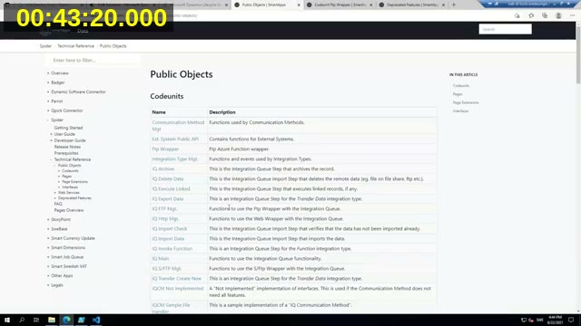Open Prerequisites in sidebar
This screenshot has width=581, height=326.
pyautogui.click(x=66, y=153)
